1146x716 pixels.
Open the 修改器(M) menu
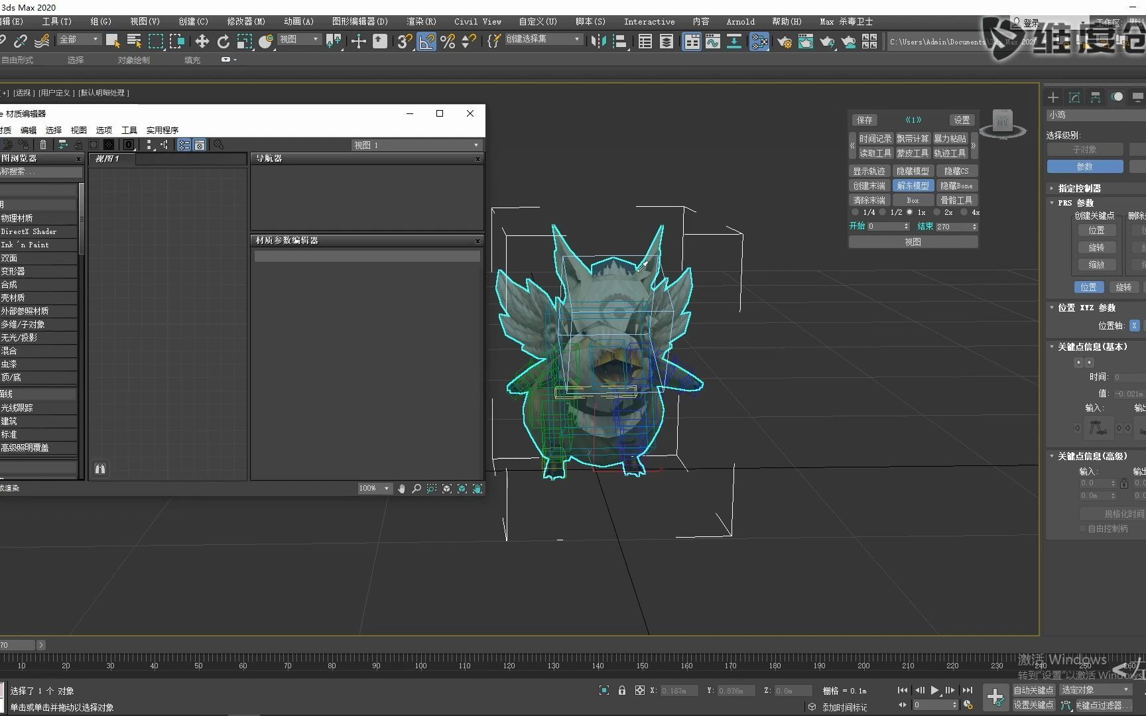point(246,21)
